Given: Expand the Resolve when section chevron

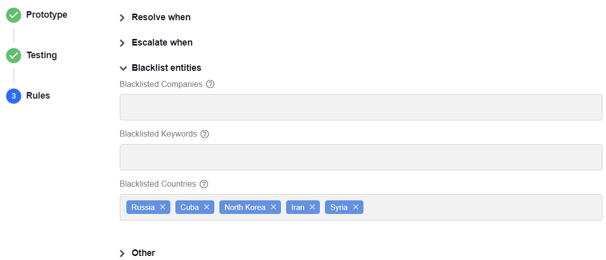Looking at the screenshot, I should coord(122,18).
